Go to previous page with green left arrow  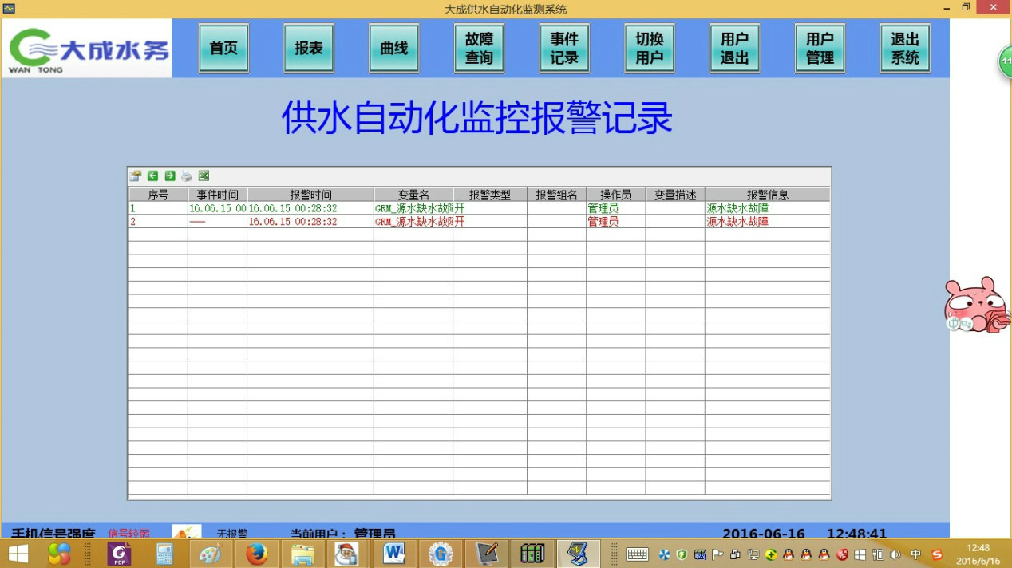click(x=152, y=176)
